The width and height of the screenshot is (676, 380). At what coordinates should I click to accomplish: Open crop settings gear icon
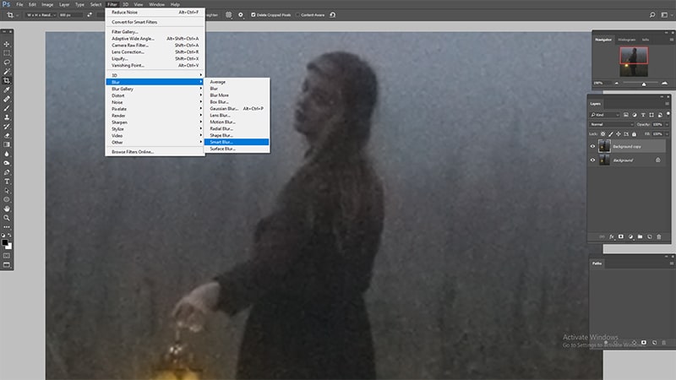tap(241, 14)
